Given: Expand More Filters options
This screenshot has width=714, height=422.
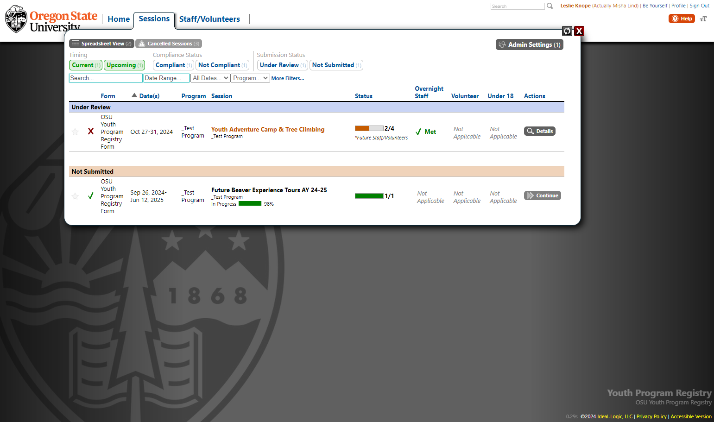Looking at the screenshot, I should (x=288, y=78).
